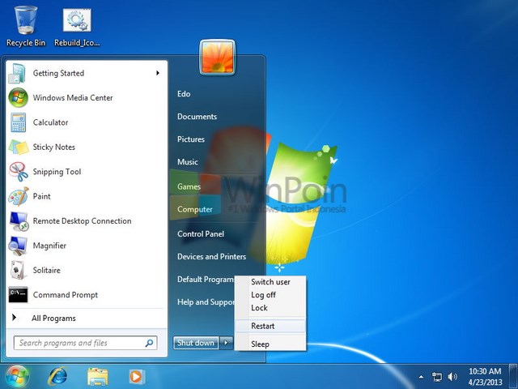Open Games from Start menu

click(x=189, y=186)
